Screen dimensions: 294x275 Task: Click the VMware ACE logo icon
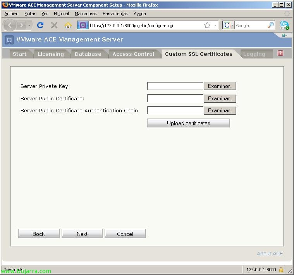9,40
